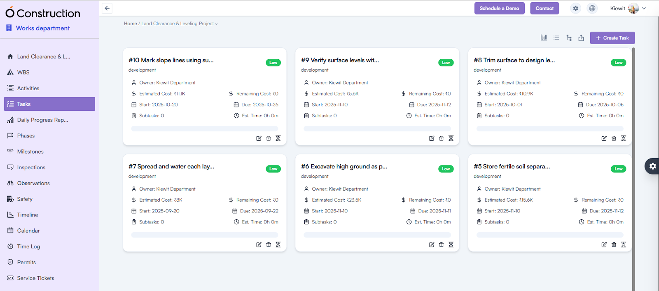This screenshot has height=291, width=659.
Task: Open Calendar in sidebar
Action: 49,231
